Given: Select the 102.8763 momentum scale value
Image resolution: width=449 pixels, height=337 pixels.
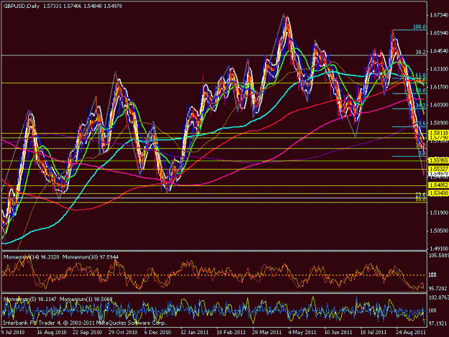Looking at the screenshot, I should pos(438,297).
